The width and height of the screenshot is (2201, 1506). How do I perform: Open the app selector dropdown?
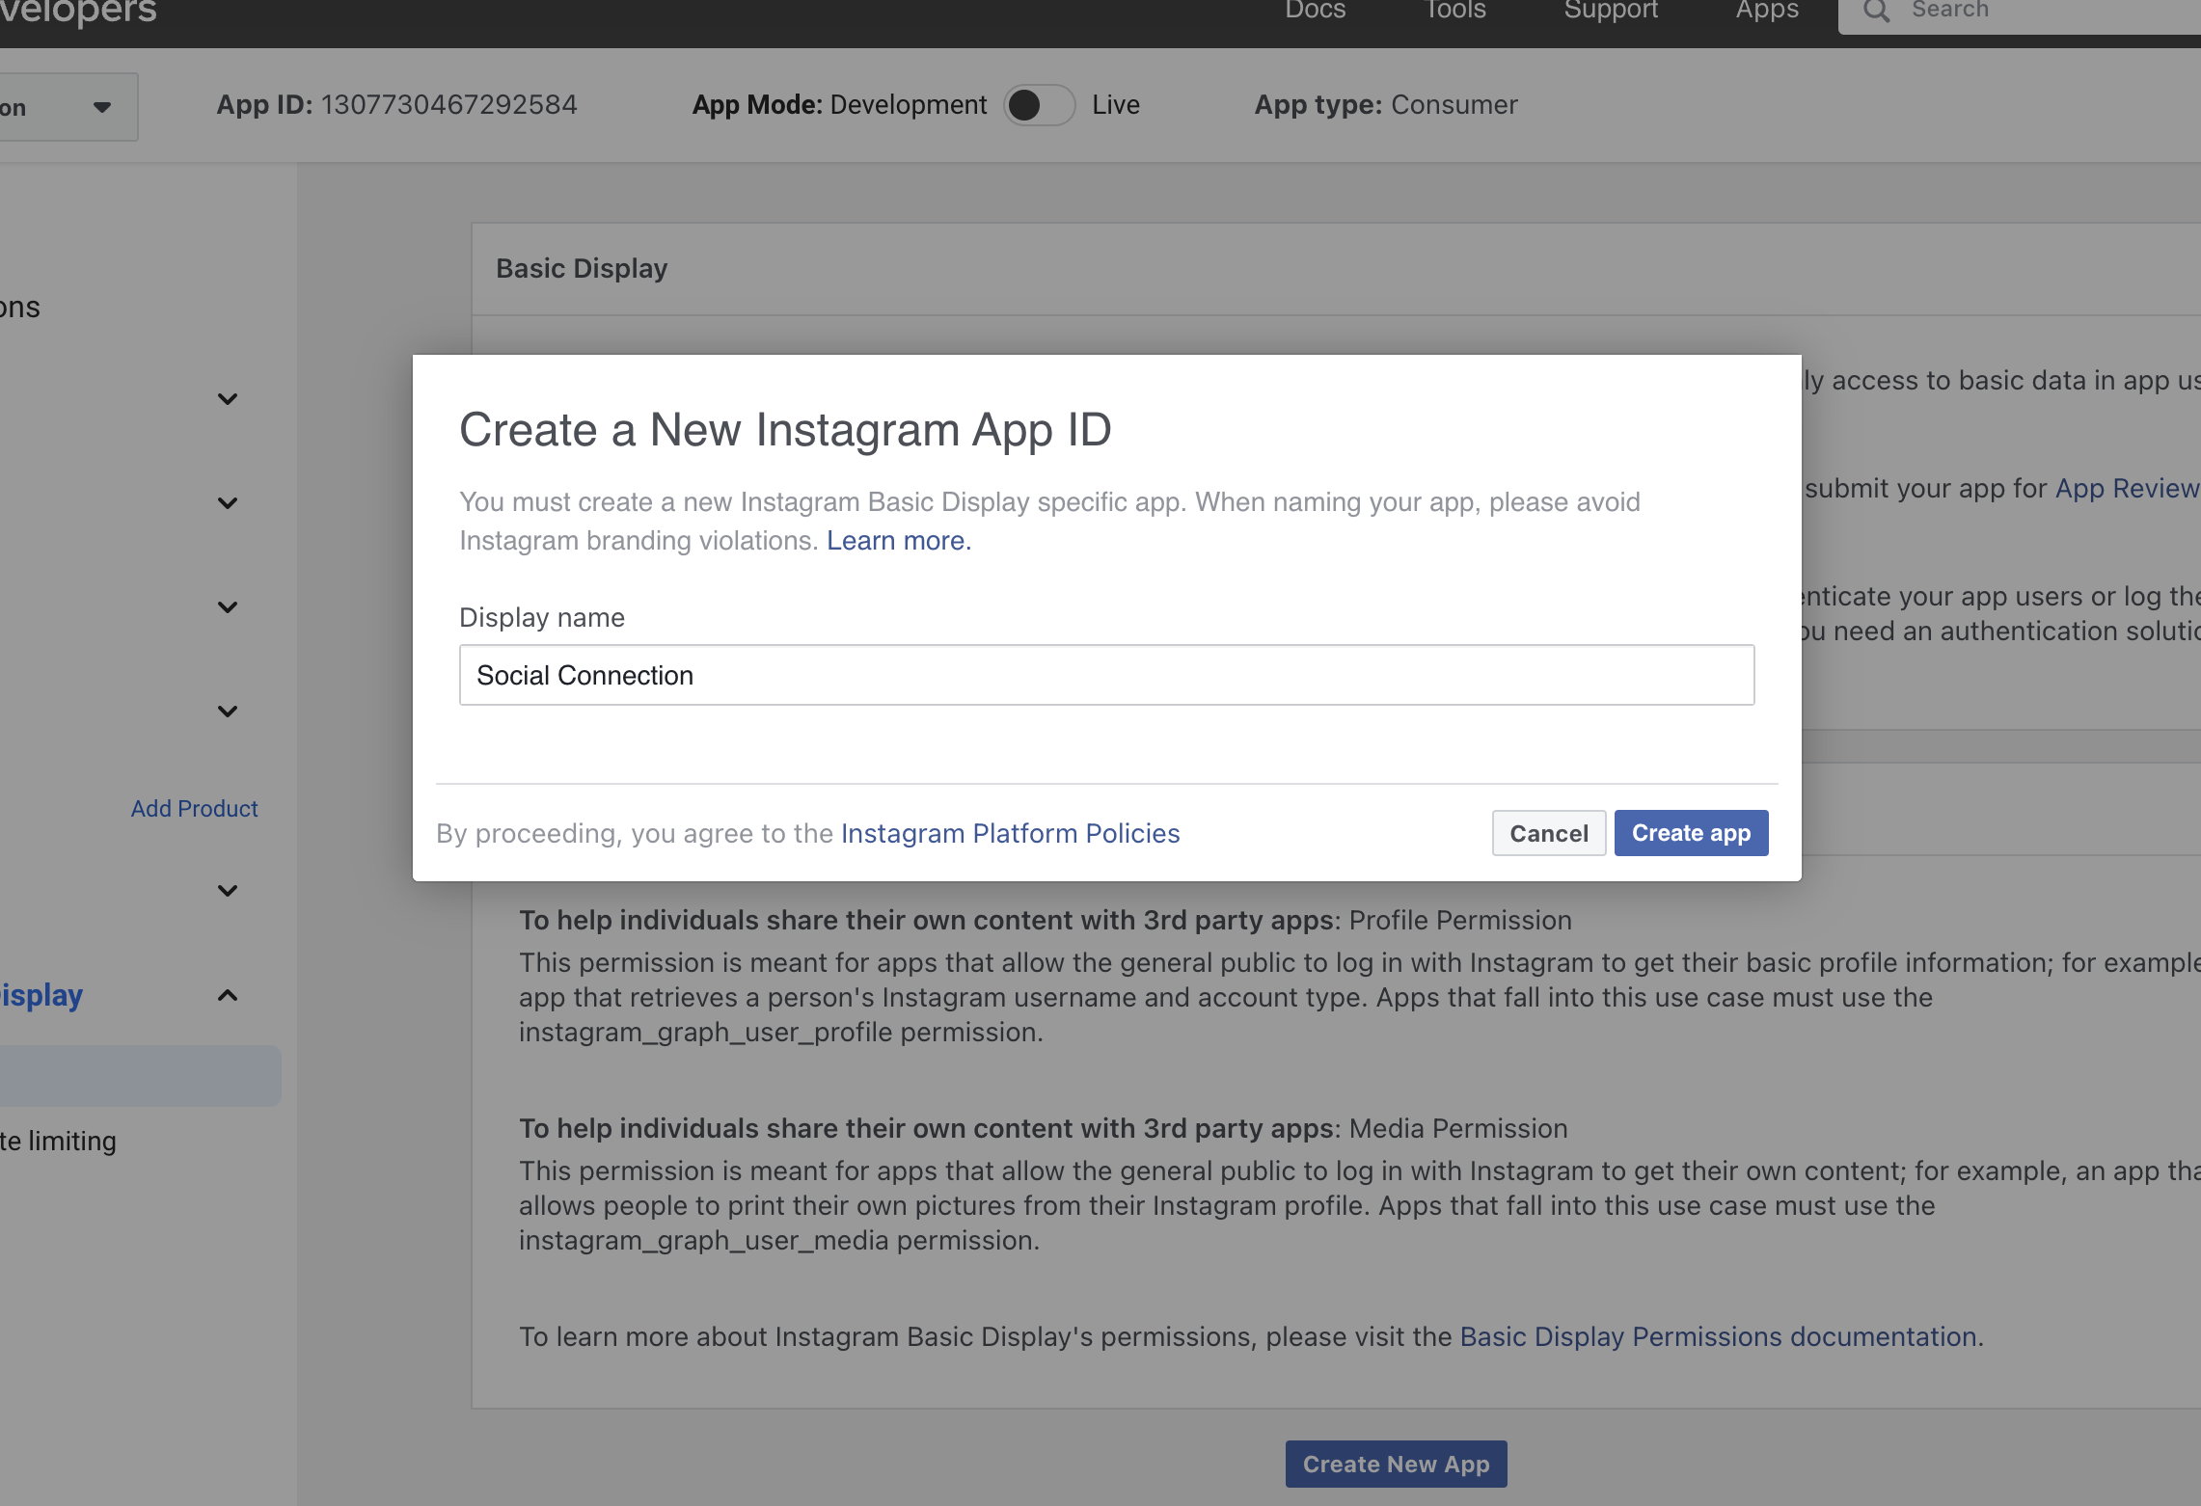(68, 107)
